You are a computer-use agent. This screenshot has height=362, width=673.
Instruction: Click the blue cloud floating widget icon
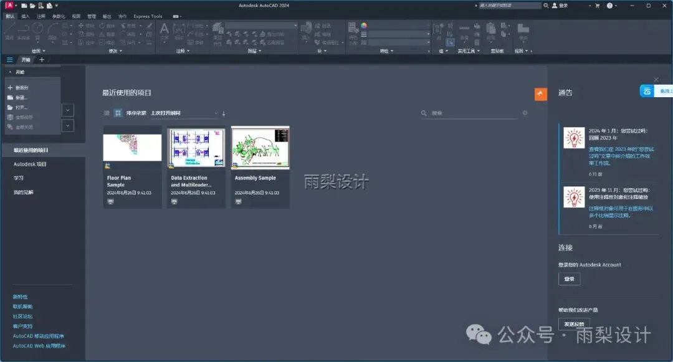[x=647, y=91]
